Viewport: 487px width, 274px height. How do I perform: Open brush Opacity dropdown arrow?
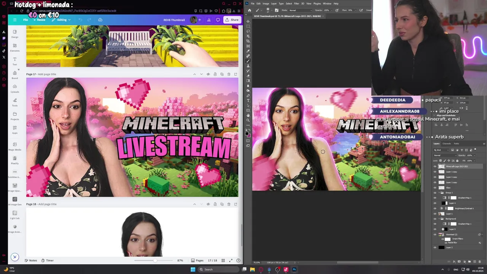(332, 10)
